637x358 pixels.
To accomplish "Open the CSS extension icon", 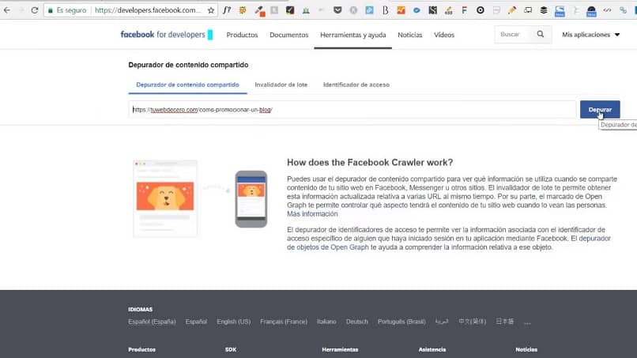I will coord(448,10).
